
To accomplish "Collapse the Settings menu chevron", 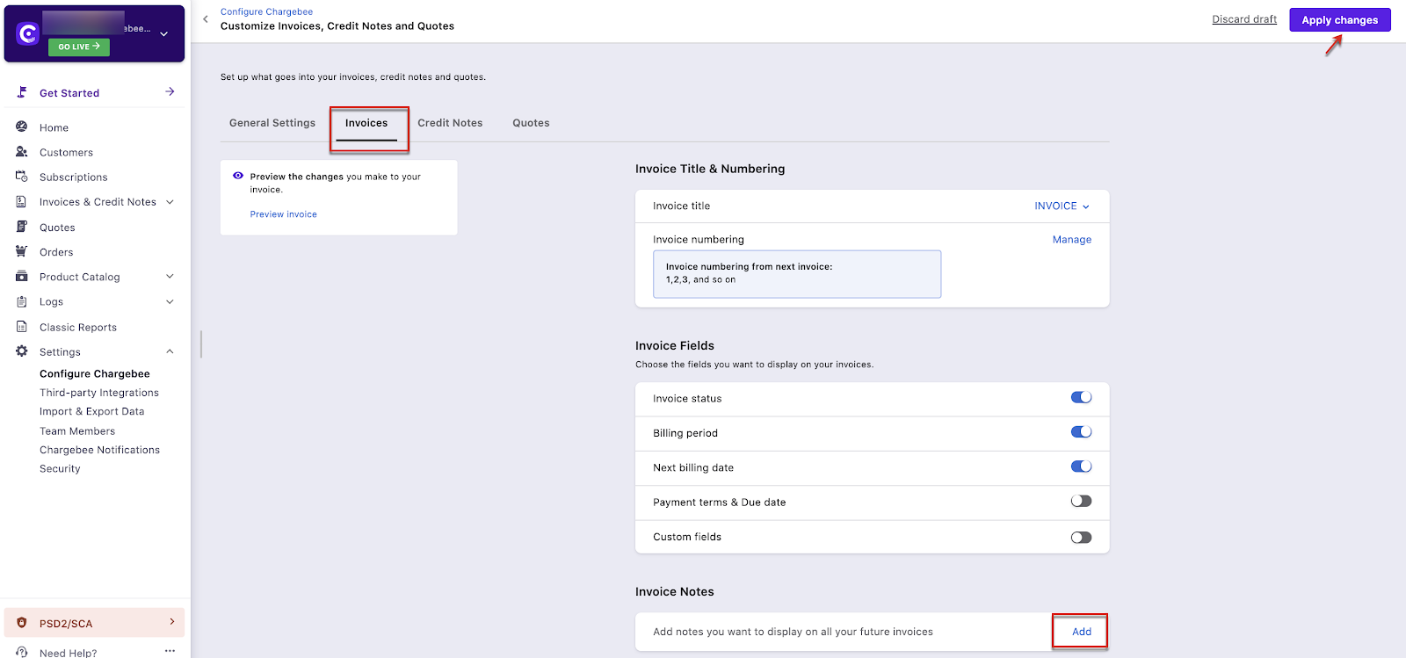I will (170, 351).
